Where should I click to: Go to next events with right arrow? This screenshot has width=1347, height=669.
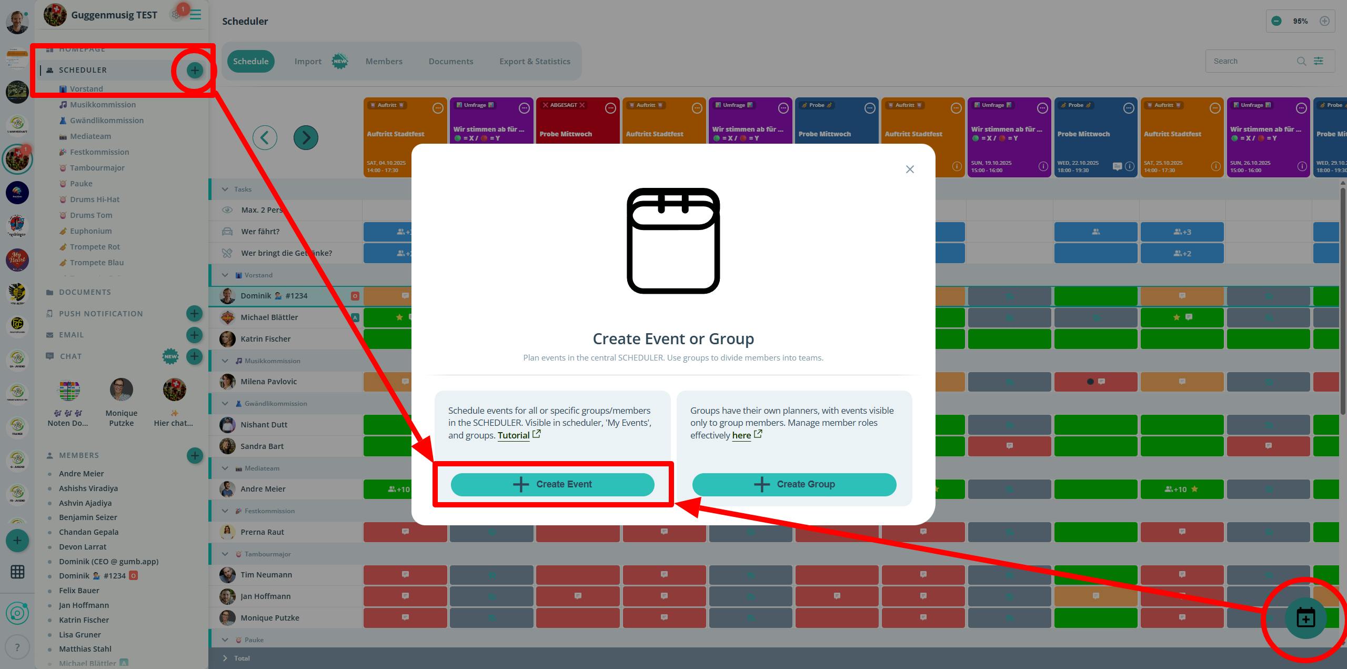tap(306, 138)
